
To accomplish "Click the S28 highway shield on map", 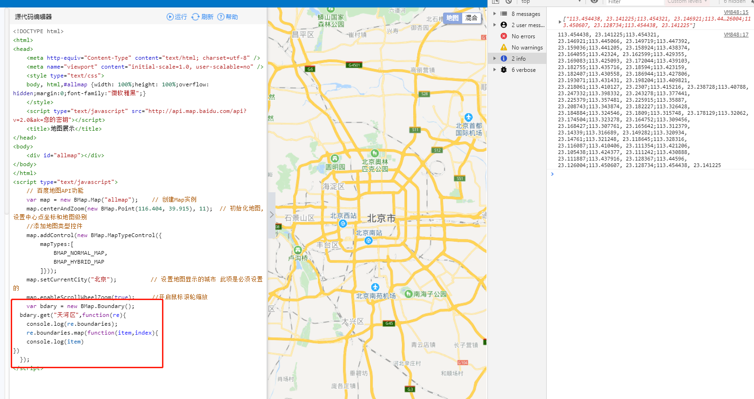I will pyautogui.click(x=424, y=94).
